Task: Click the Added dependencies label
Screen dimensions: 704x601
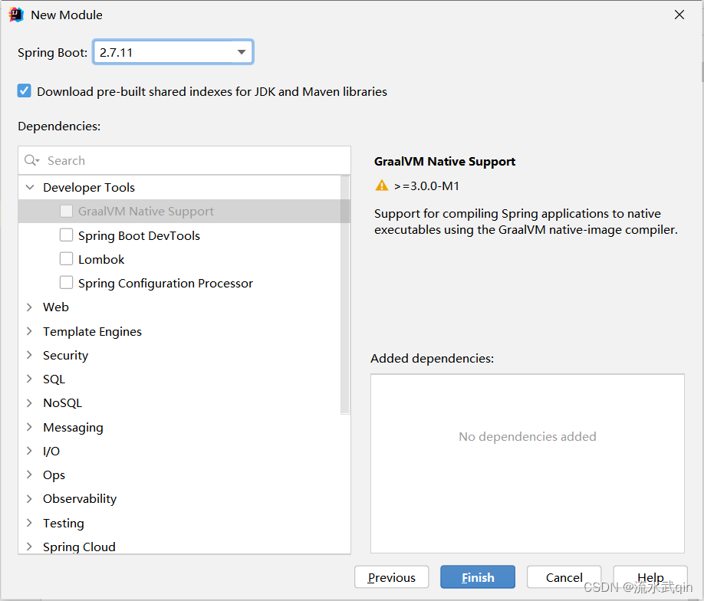Action: click(x=432, y=359)
